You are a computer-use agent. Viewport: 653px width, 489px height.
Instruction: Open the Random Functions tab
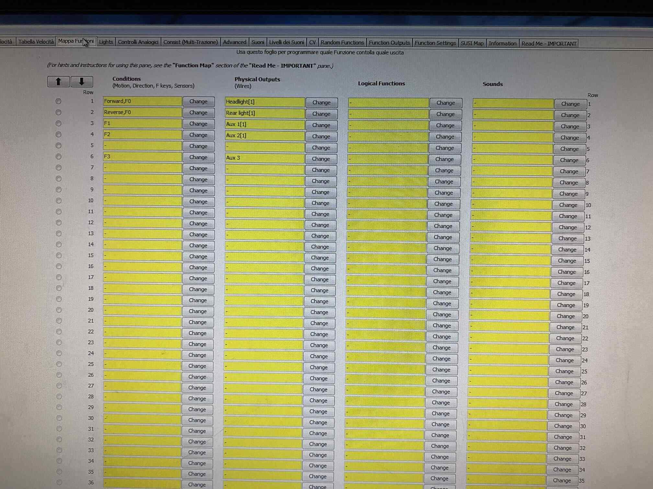(342, 42)
